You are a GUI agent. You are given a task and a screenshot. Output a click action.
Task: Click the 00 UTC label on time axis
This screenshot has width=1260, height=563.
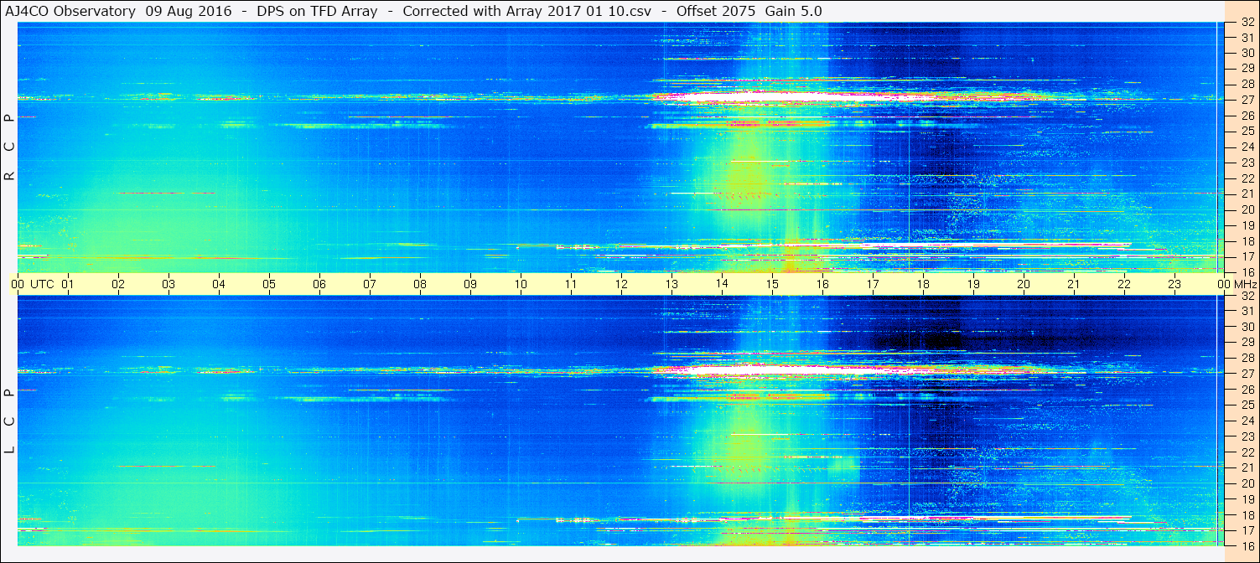(x=32, y=284)
